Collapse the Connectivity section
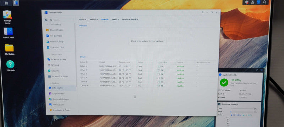Viewport: 284px width, 127px height. click(x=48, y=54)
